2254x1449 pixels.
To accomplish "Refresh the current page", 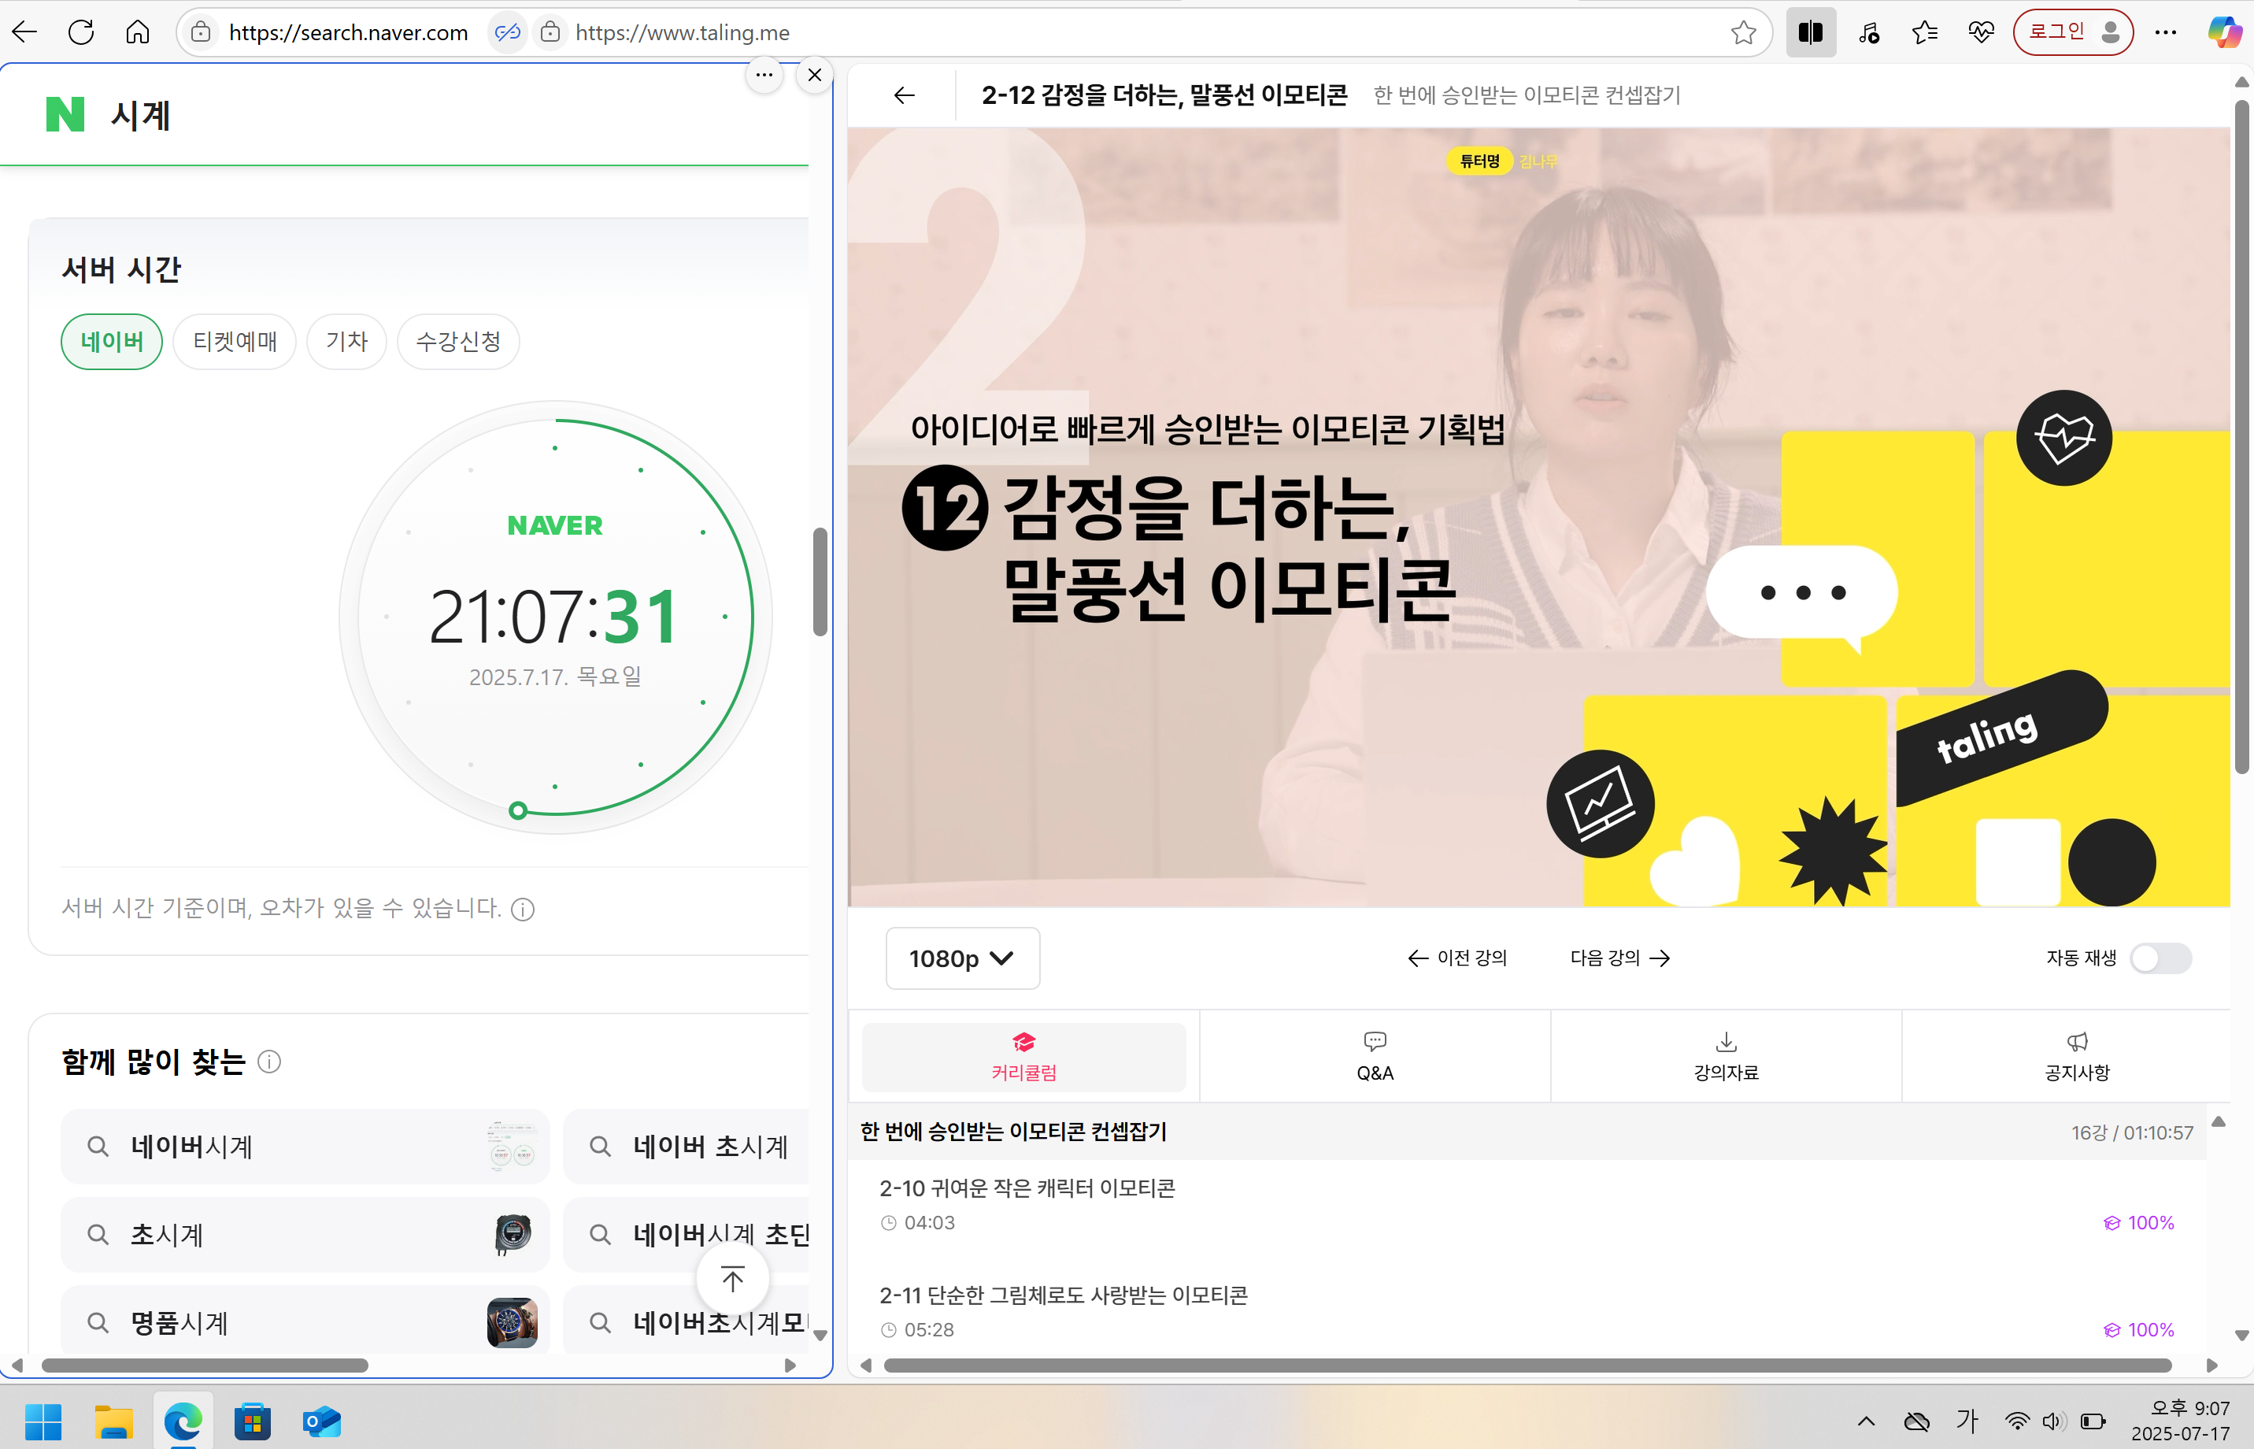I will pos(81,31).
